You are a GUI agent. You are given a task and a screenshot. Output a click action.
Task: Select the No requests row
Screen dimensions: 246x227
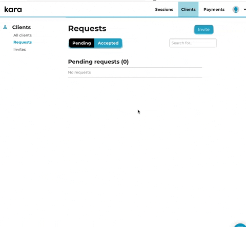tap(135, 72)
